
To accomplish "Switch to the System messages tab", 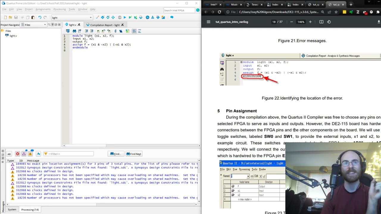I will click(x=12, y=210).
